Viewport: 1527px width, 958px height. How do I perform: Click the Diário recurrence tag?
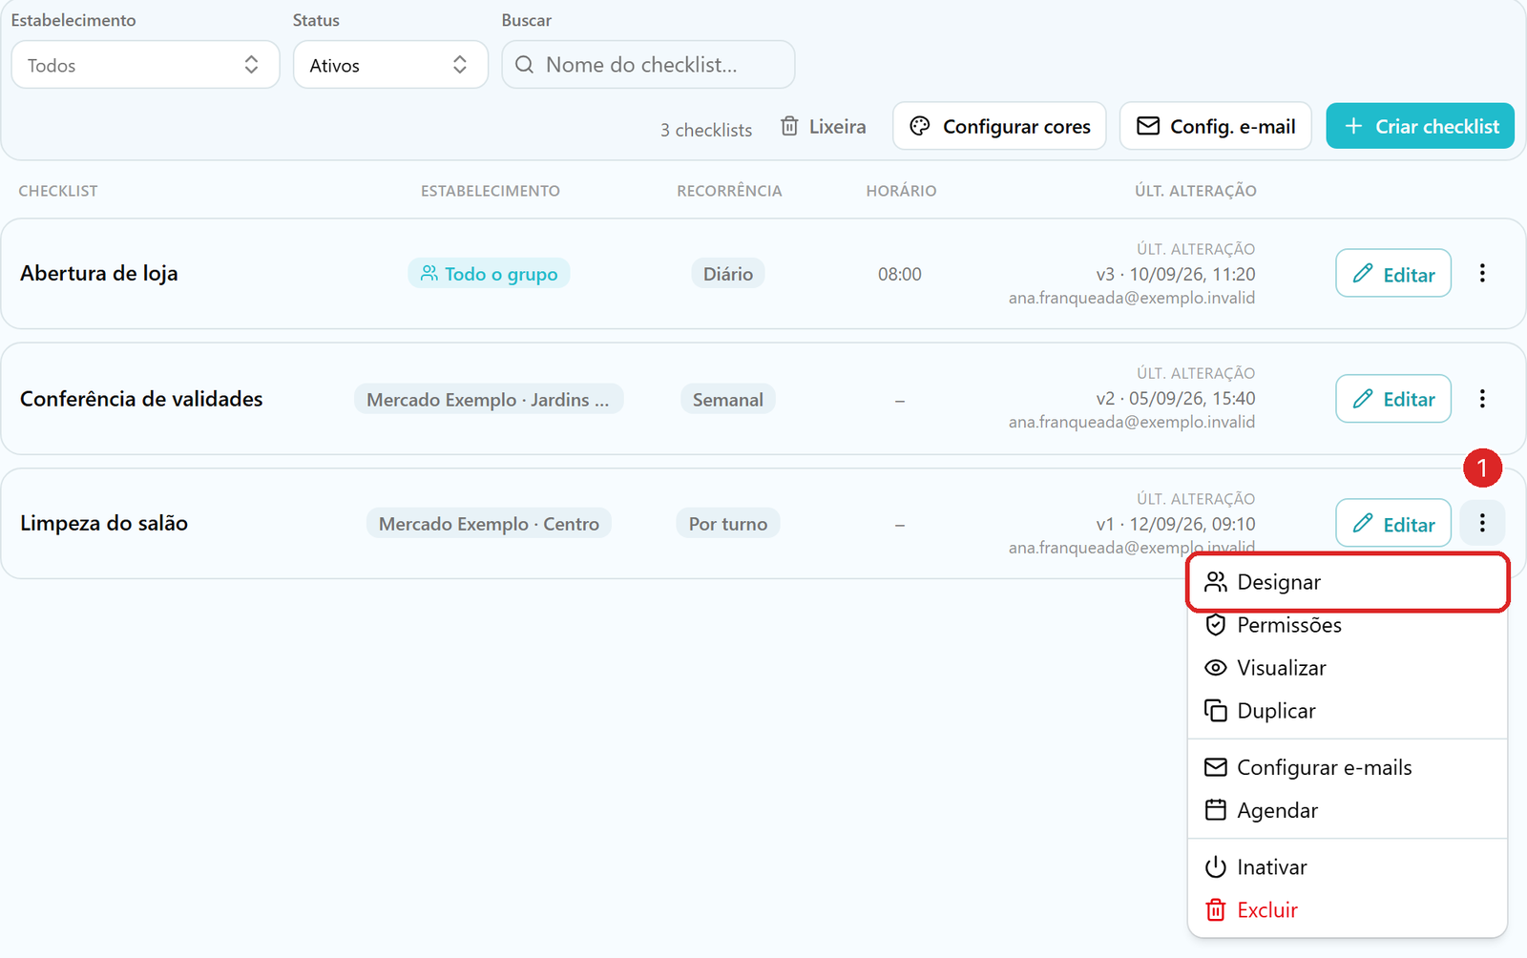[x=728, y=274]
